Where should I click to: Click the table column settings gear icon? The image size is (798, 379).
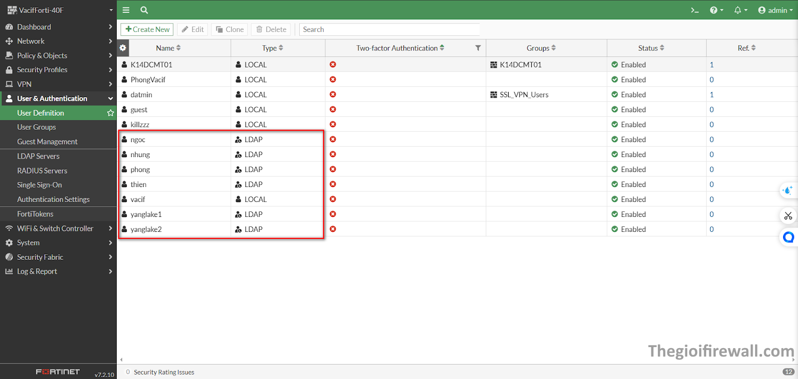coord(123,48)
